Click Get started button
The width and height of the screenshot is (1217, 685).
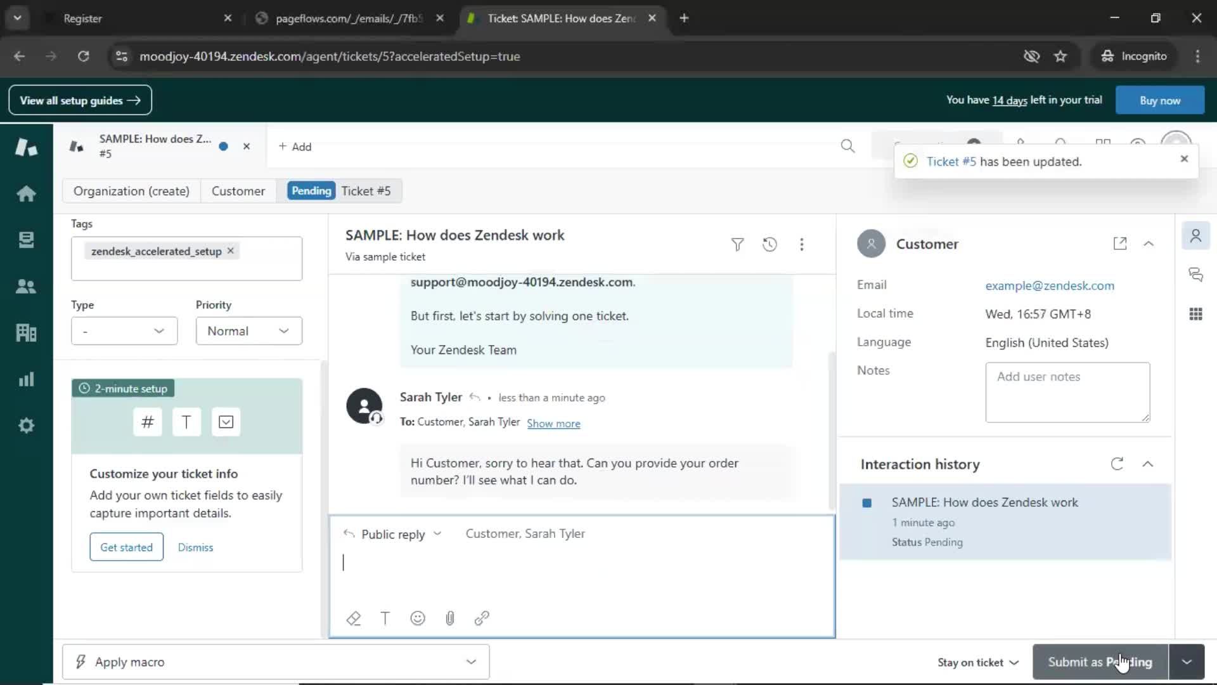(126, 547)
